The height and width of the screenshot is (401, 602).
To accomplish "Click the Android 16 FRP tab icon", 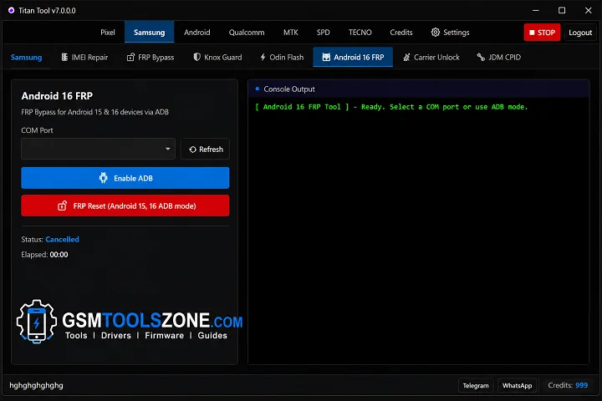I will (x=326, y=57).
